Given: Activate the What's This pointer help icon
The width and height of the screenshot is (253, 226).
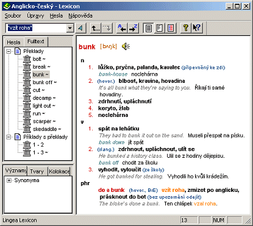Looking at the screenshot, I should coord(197,28).
